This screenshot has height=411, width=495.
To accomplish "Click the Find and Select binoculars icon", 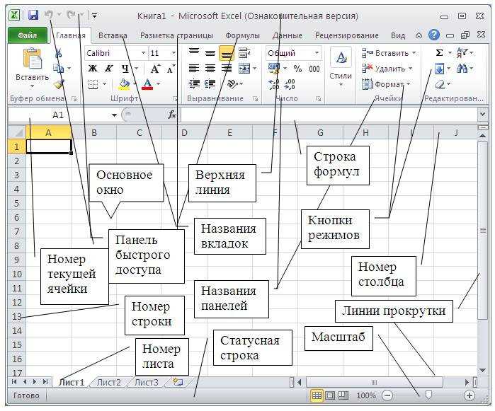I will (462, 68).
